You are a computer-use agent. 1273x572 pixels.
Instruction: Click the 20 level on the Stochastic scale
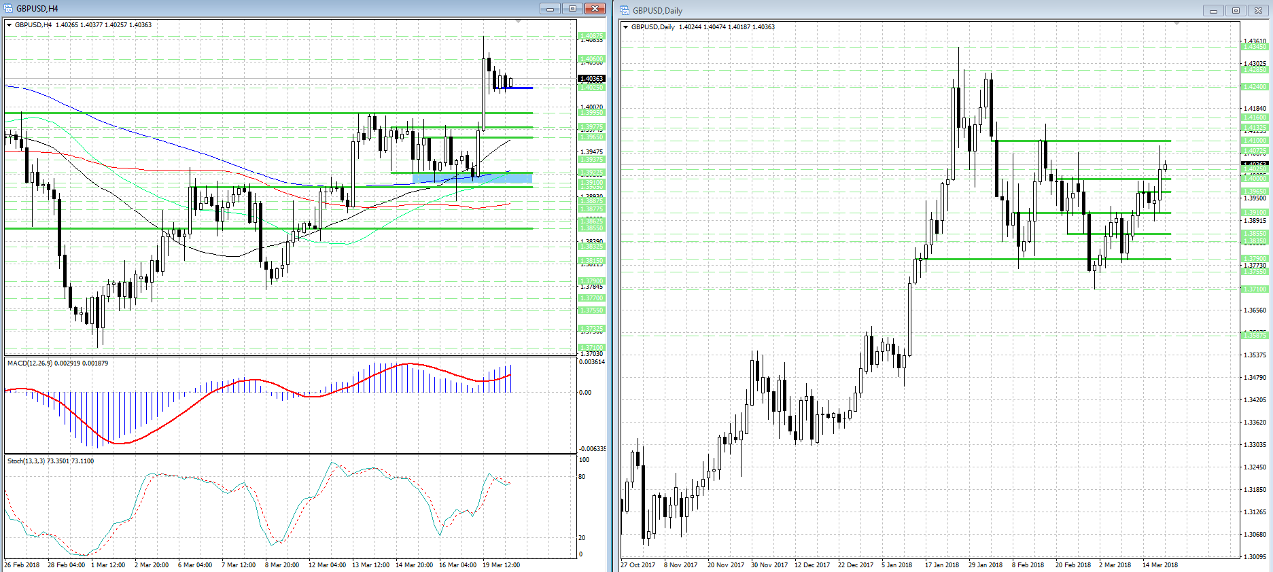click(582, 538)
